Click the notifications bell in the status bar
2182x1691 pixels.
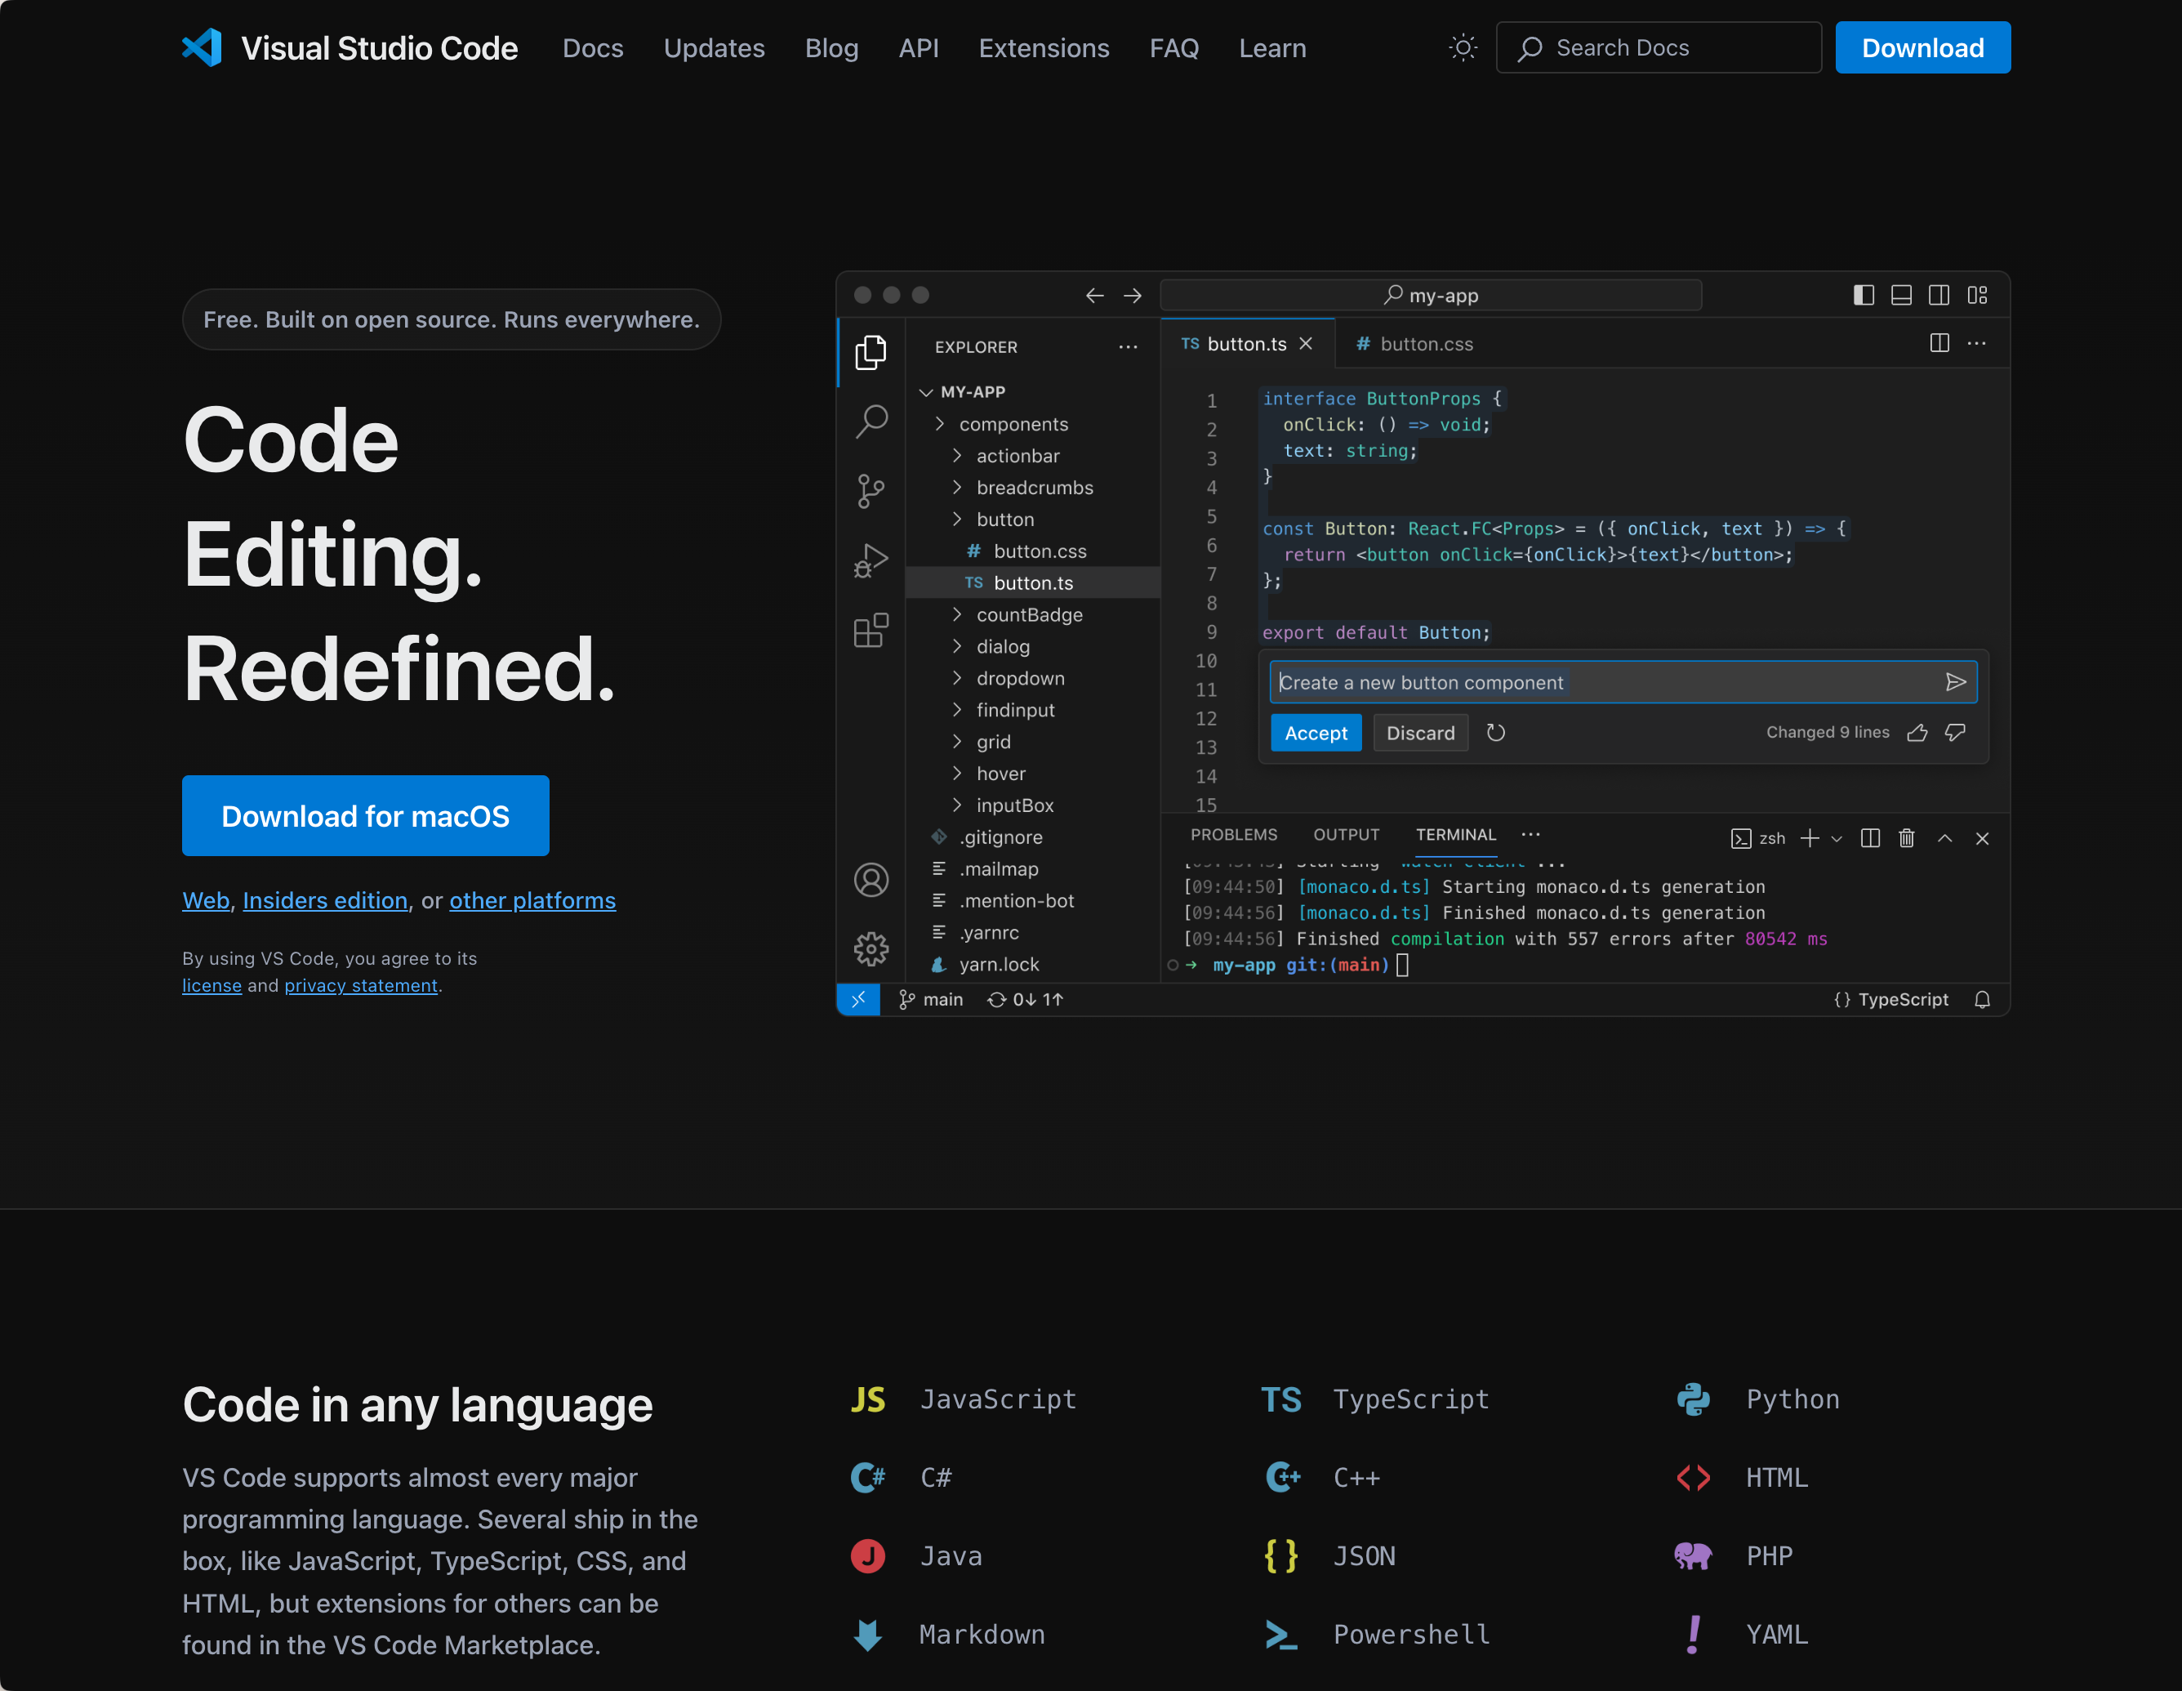[1982, 999]
